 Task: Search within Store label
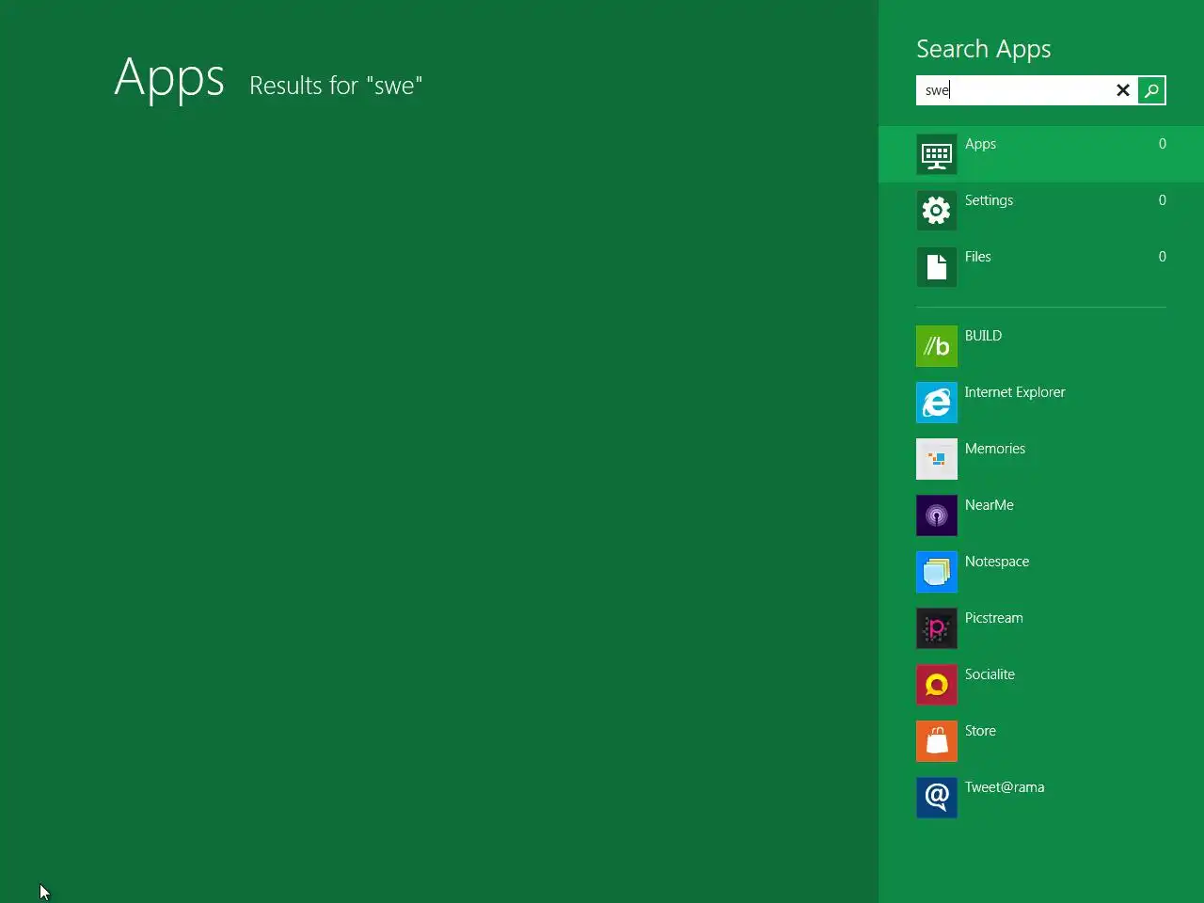click(980, 731)
